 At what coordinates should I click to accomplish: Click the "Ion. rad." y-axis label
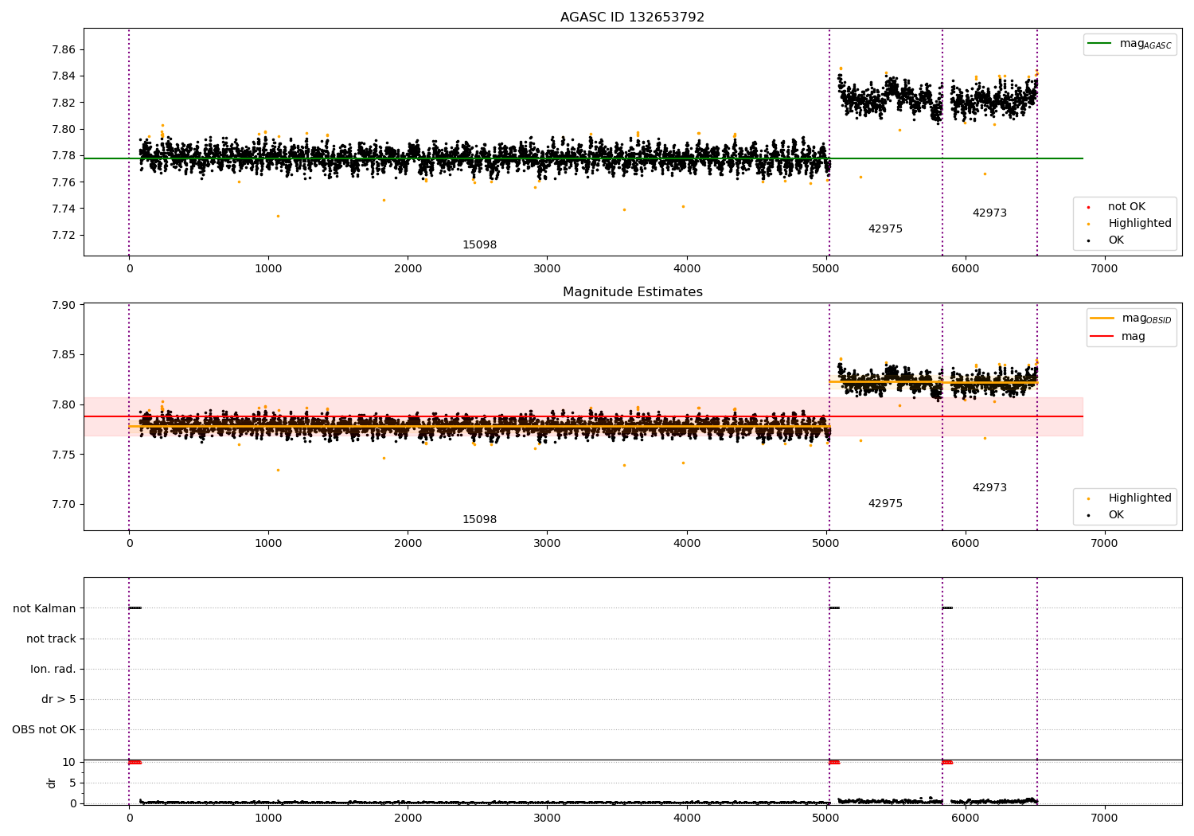[53, 670]
